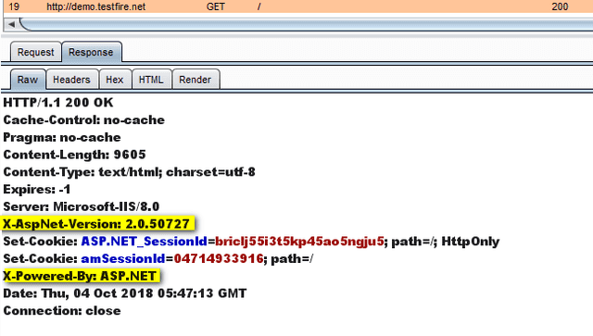Click the ASP.NET_SessionId cookie name
The width and height of the screenshot is (593, 336).
(145, 242)
